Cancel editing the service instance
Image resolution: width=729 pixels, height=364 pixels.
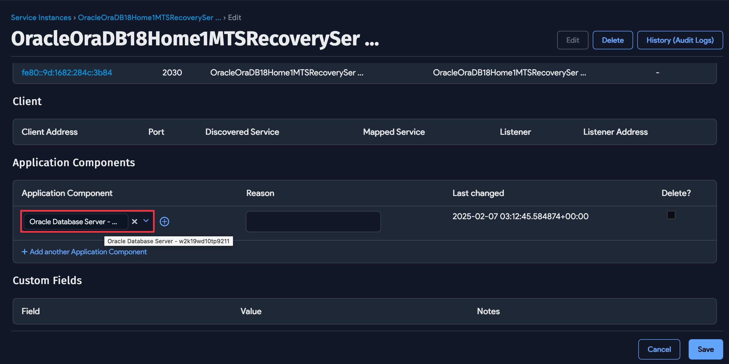pyautogui.click(x=659, y=349)
